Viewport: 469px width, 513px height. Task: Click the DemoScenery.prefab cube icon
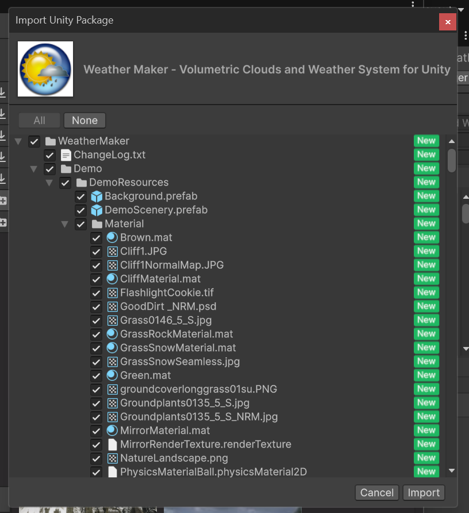tap(97, 210)
